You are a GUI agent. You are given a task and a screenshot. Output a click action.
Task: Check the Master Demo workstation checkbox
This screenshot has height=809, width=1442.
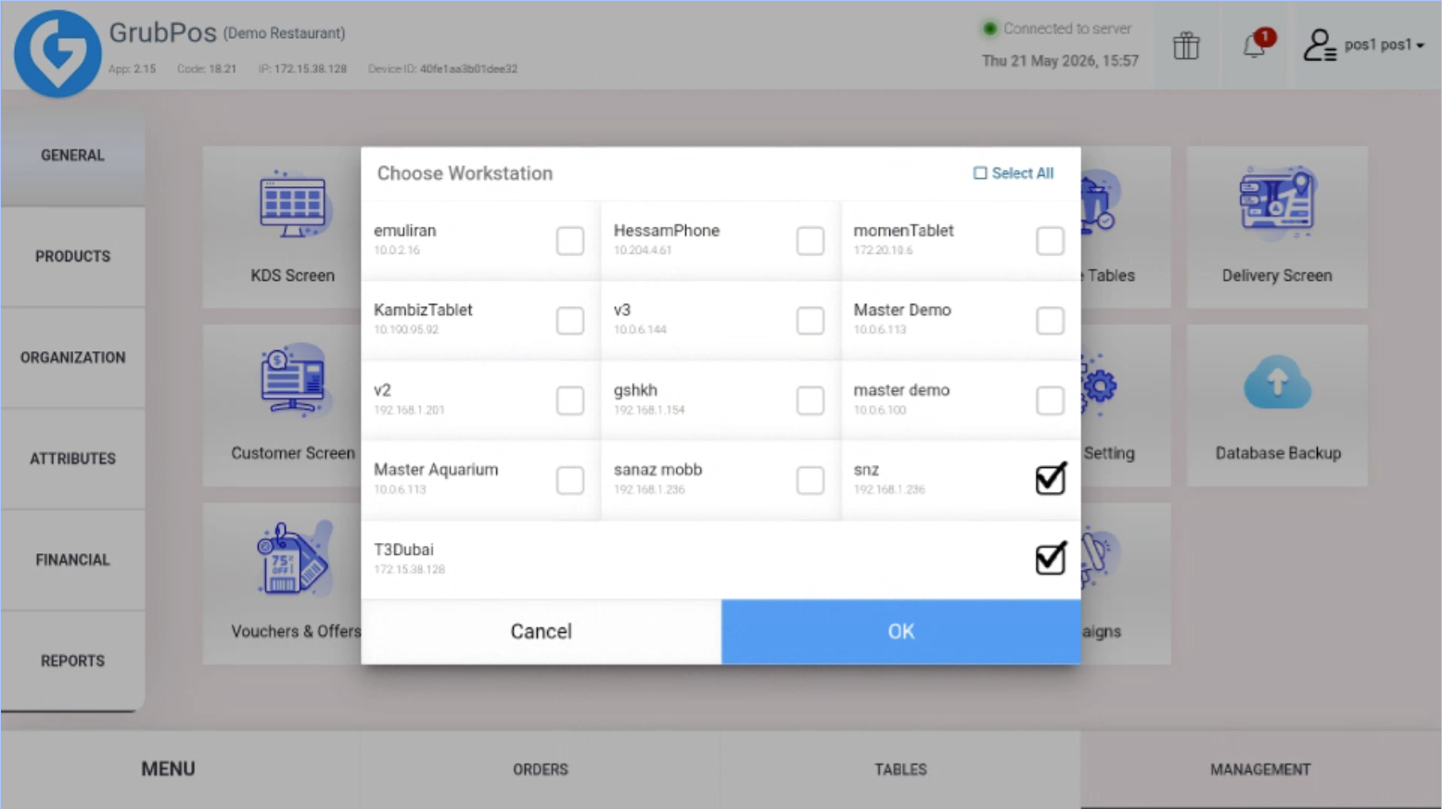click(1050, 321)
